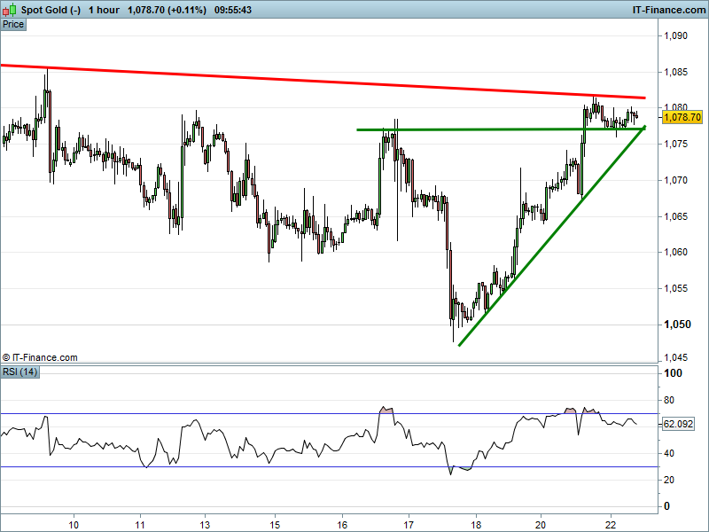Click the 100 label on RSI scale
The width and height of the screenshot is (709, 532).
[674, 374]
